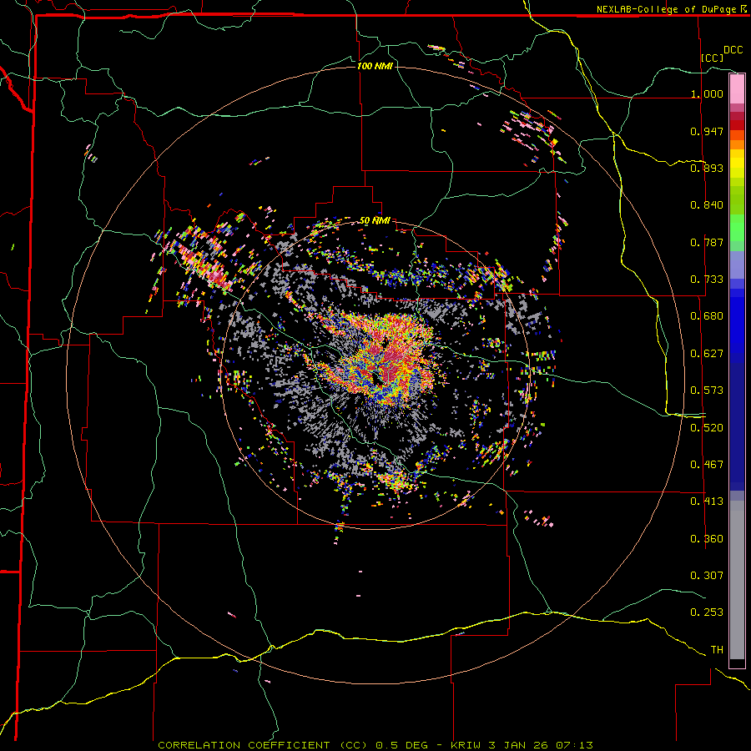
Task: Click the 0.253 value on the scale
Action: (x=707, y=612)
